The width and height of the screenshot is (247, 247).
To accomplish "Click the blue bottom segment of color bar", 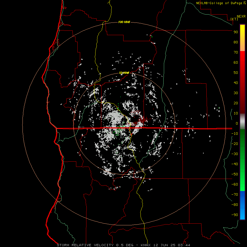I will 242,205.
